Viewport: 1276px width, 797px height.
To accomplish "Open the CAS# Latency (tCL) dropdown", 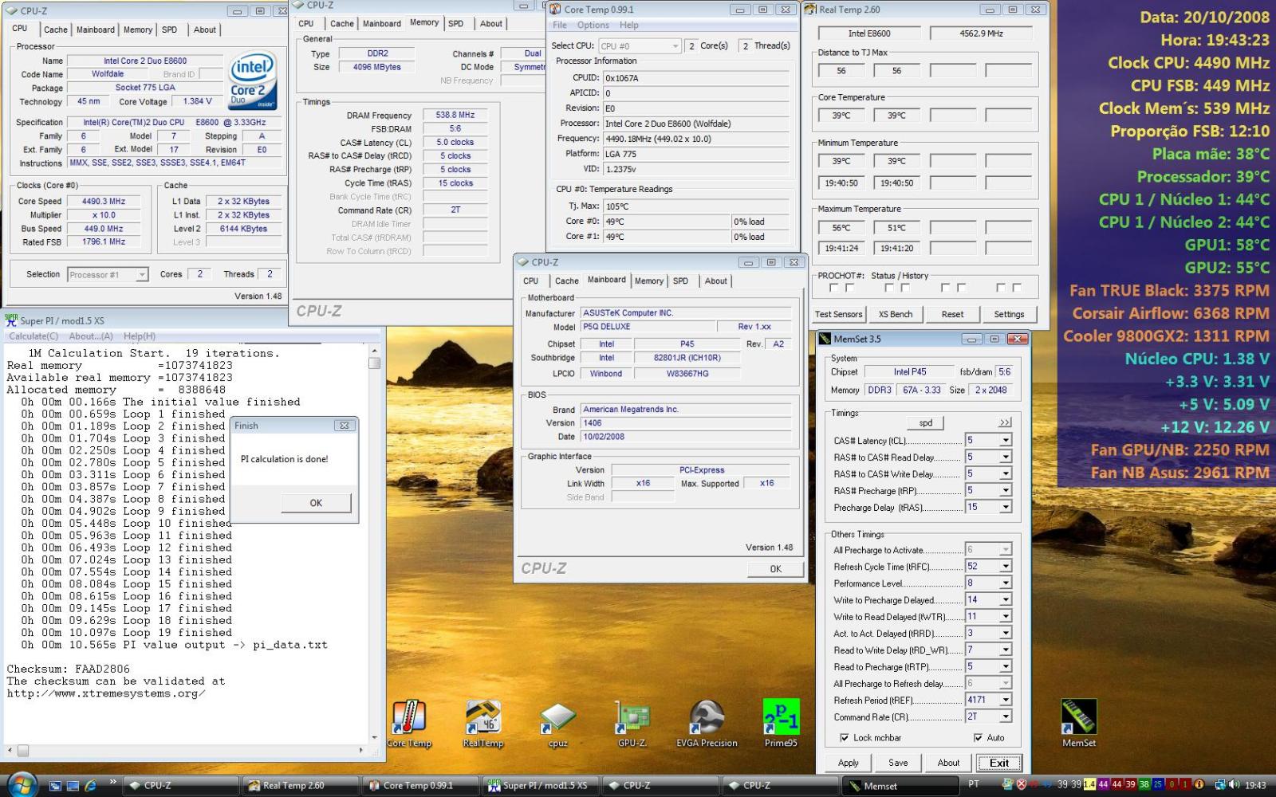I will pyautogui.click(x=1006, y=441).
